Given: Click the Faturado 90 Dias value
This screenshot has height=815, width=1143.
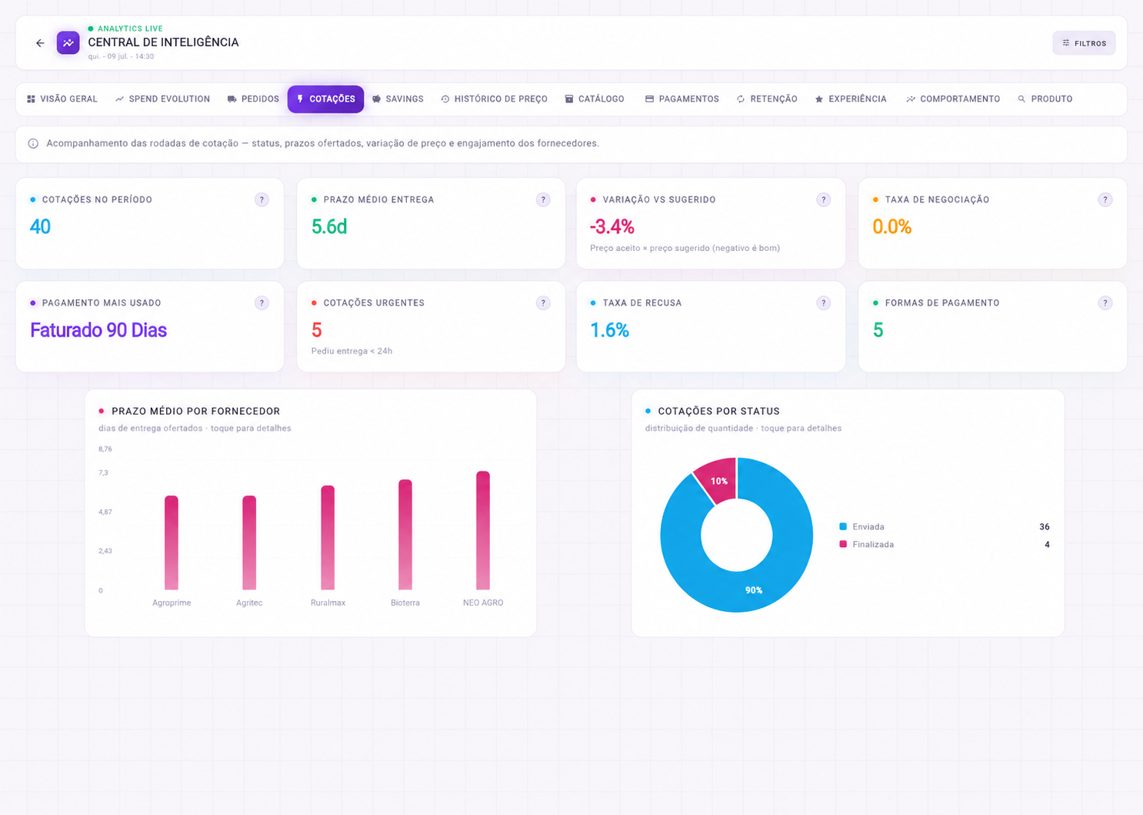Looking at the screenshot, I should click(x=98, y=330).
